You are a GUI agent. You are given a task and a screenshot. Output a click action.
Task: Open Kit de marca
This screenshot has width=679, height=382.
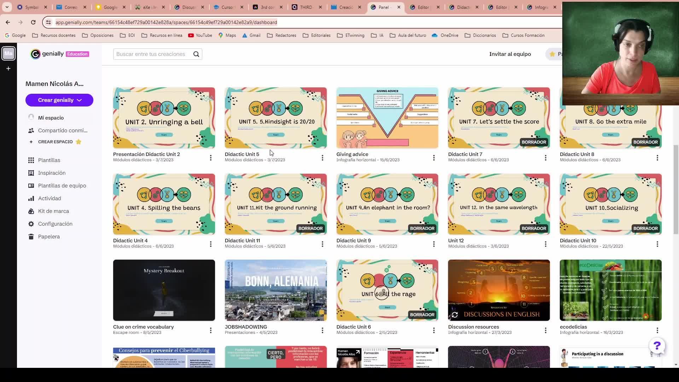(53, 211)
